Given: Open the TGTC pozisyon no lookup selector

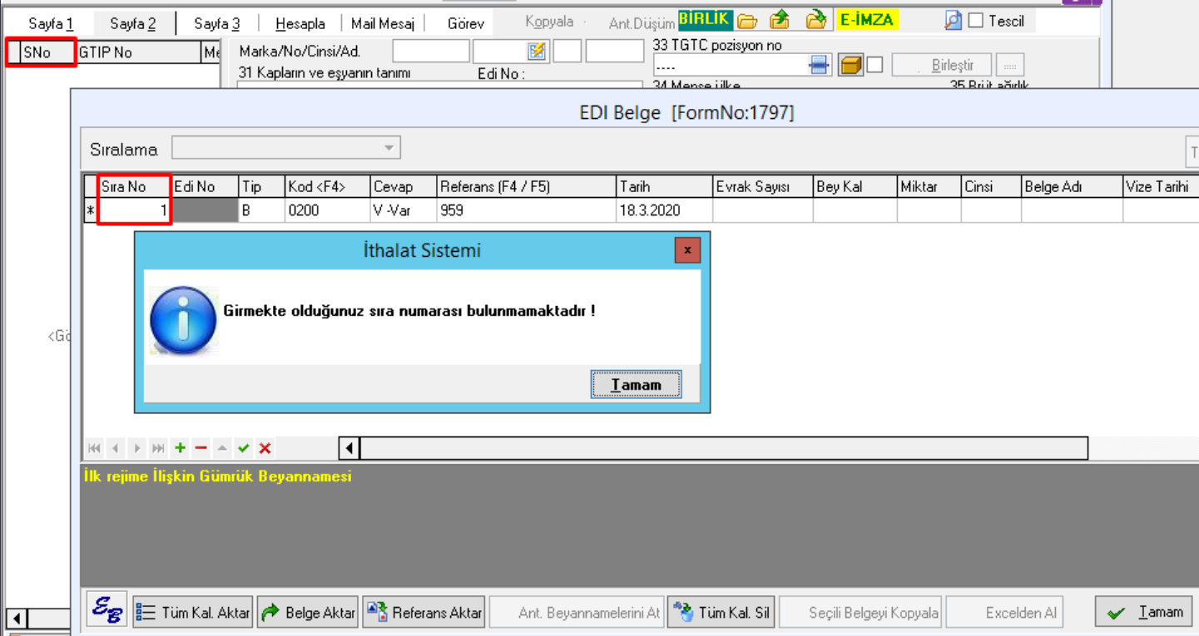Looking at the screenshot, I should [820, 65].
